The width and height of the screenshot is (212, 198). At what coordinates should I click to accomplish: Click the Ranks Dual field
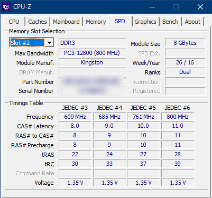point(185,72)
